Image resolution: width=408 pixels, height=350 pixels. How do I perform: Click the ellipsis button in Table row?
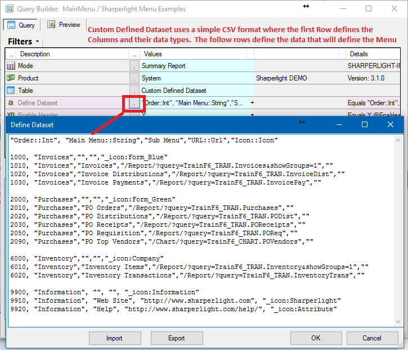click(134, 90)
